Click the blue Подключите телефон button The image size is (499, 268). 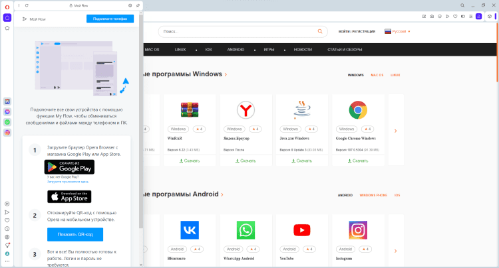pos(110,19)
